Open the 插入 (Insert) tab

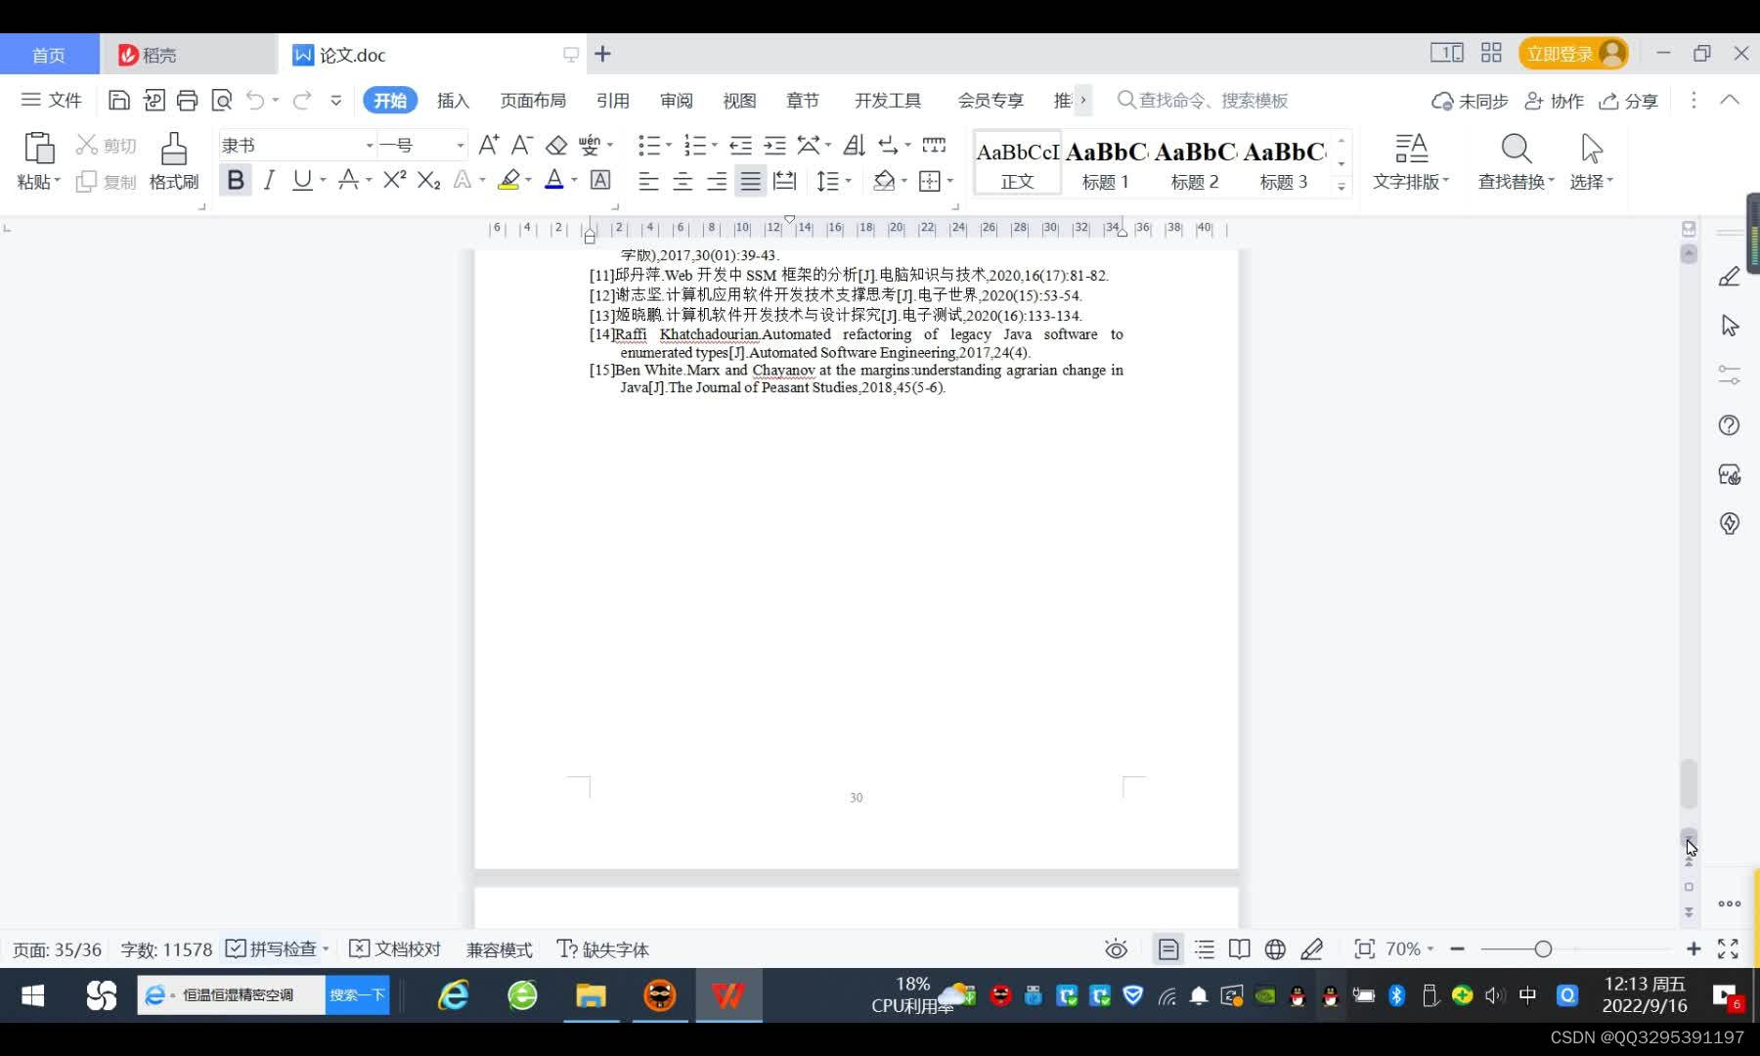click(453, 101)
